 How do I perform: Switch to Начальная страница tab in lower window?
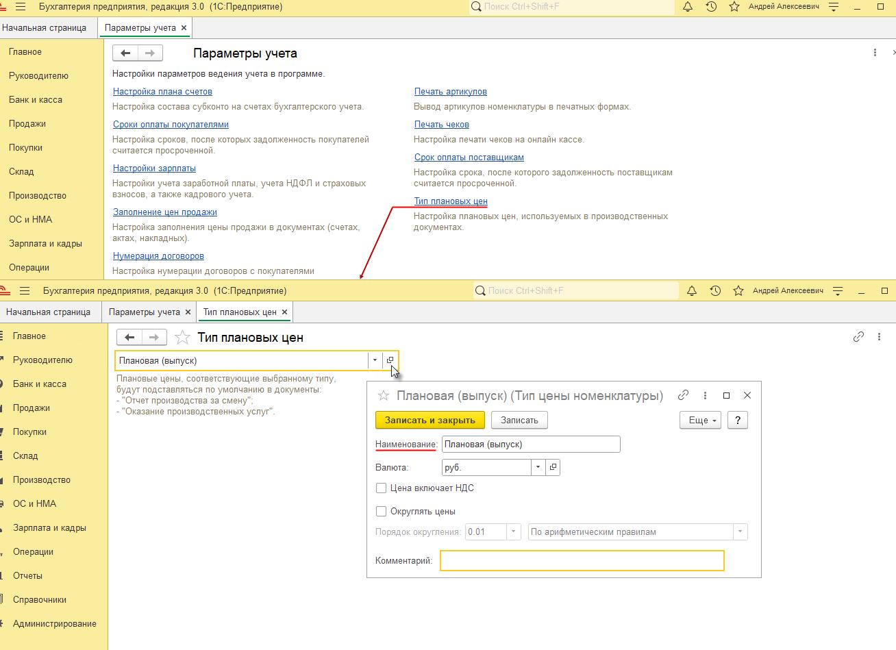48,312
